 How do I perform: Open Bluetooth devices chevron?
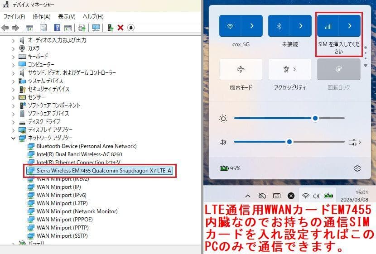coord(301,26)
